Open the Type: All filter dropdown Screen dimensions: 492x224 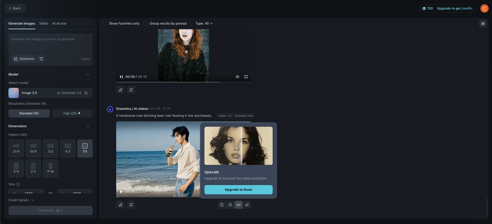pyautogui.click(x=204, y=24)
